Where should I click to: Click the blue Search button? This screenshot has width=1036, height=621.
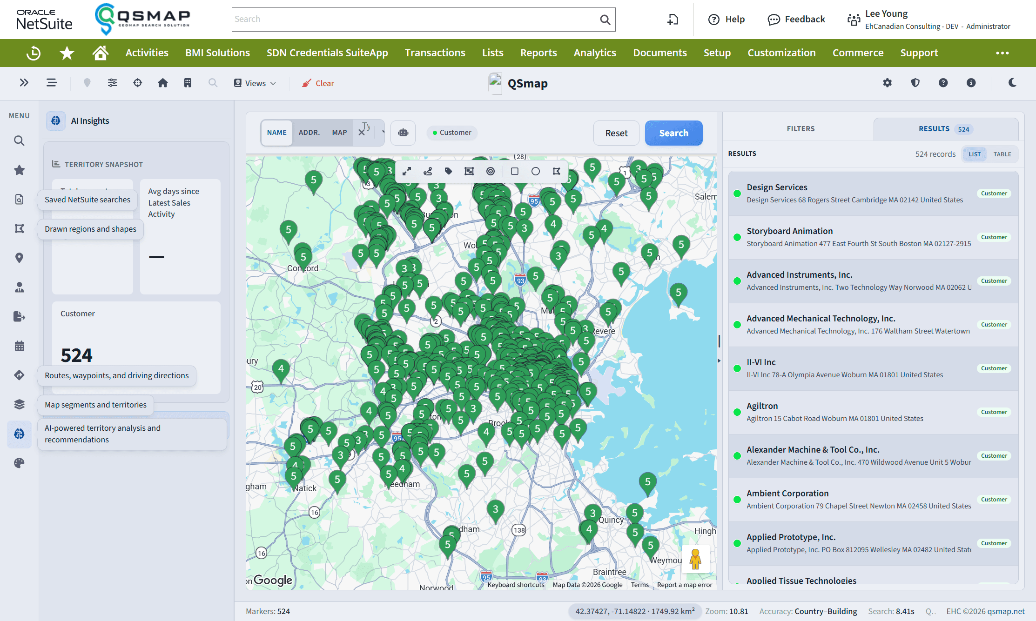pyautogui.click(x=673, y=133)
